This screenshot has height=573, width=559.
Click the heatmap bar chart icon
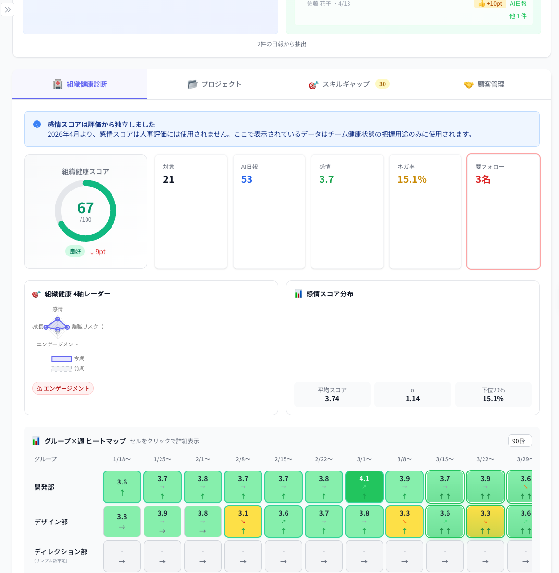pyautogui.click(x=36, y=441)
